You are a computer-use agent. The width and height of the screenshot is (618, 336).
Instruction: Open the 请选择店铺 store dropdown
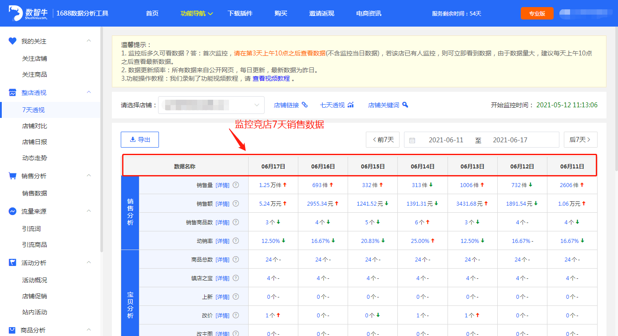point(211,105)
